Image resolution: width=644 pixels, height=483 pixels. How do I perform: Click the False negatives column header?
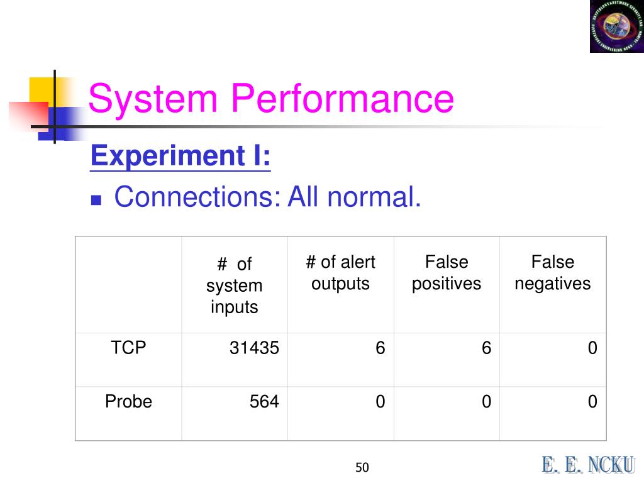[553, 273]
